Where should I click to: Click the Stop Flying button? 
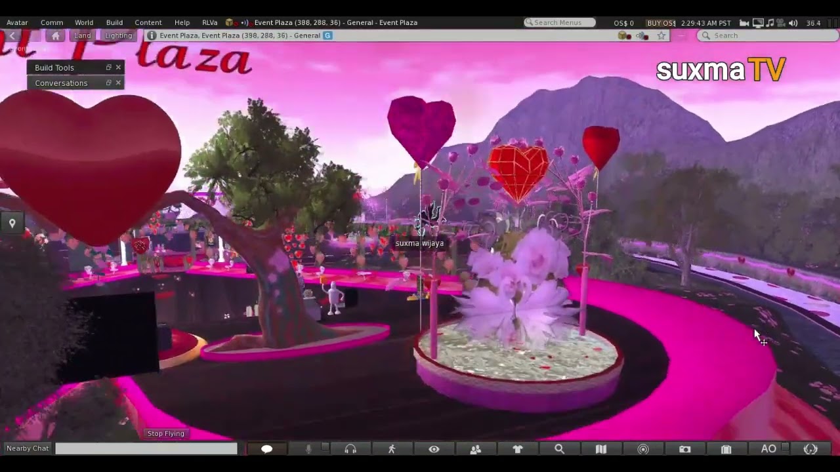pos(165,433)
